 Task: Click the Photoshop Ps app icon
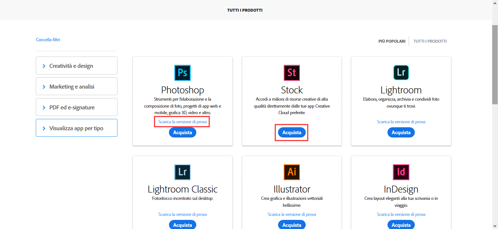point(182,73)
